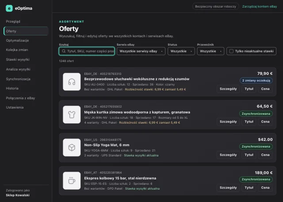Image resolution: width=283 pixels, height=202 pixels.
Task: Open Kolejka zmian page
Action: 26,50
